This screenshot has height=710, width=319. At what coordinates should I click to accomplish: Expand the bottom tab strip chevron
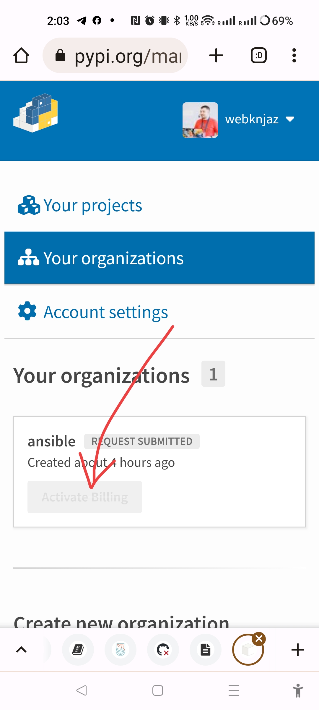21,650
